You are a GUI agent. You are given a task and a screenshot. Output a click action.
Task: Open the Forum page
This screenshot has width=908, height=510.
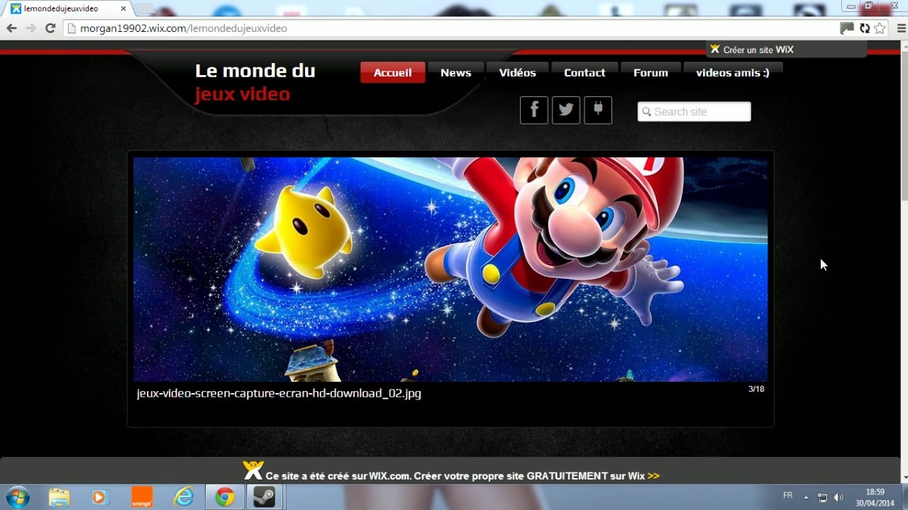[650, 72]
